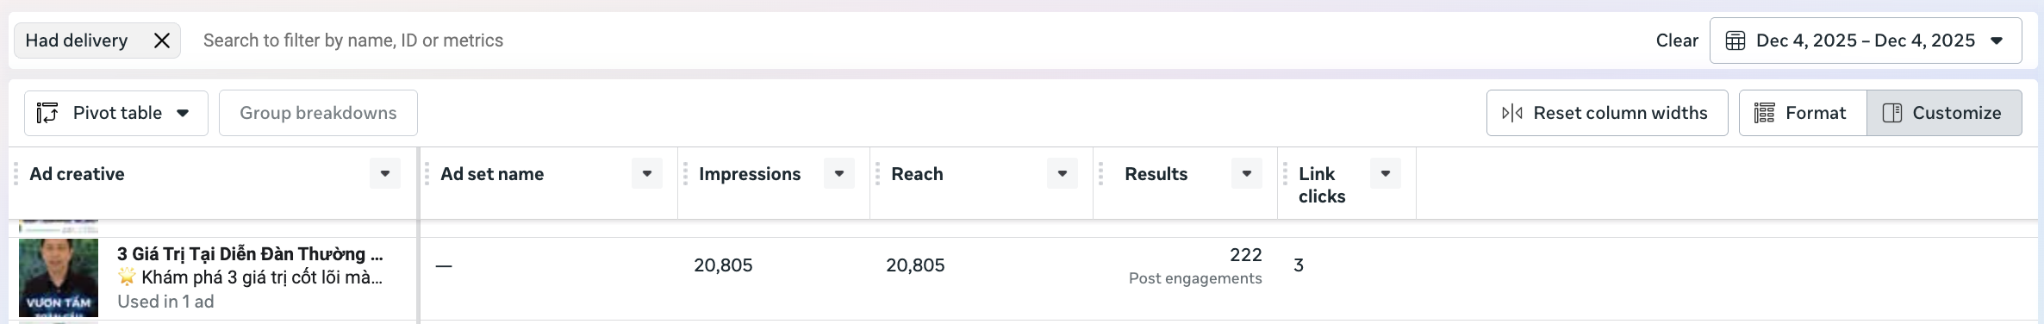This screenshot has height=324, width=2044.
Task: Click the Pivot table icon
Action: [x=47, y=113]
